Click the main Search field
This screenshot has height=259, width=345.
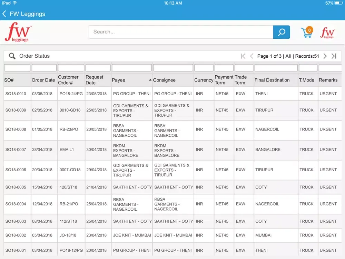[181, 32]
